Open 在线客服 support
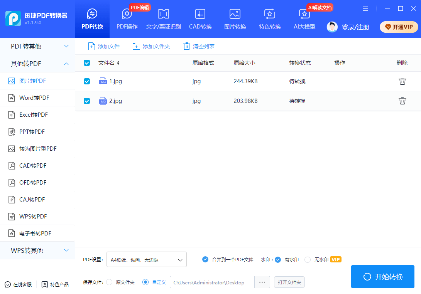Viewport: 421px width, 294px height. point(18,284)
